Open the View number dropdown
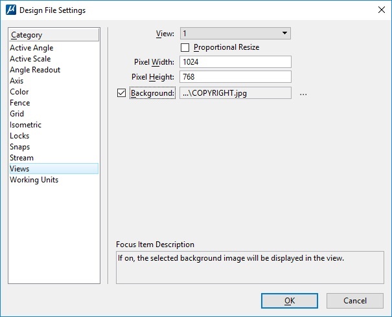392x317 pixels. tap(235, 34)
